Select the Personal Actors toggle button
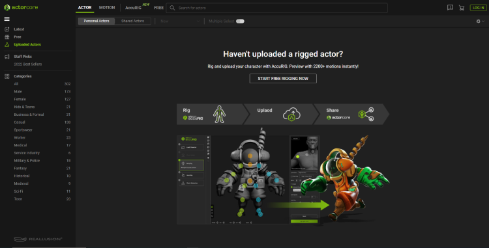 coord(96,21)
